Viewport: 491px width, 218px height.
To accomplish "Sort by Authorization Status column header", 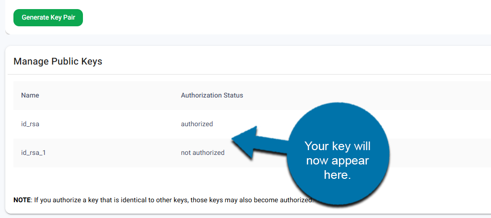I will [211, 95].
